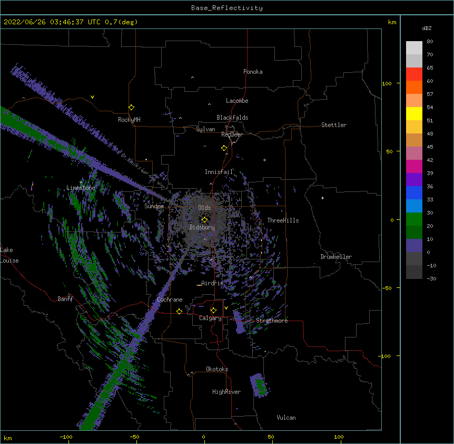This screenshot has width=454, height=444.
Task: Click the white asterisk marker above Limestone
Action: 81,182
